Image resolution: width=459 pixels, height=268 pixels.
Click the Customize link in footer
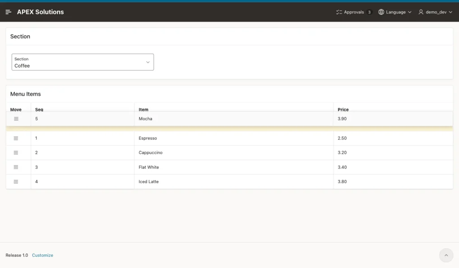tap(43, 255)
